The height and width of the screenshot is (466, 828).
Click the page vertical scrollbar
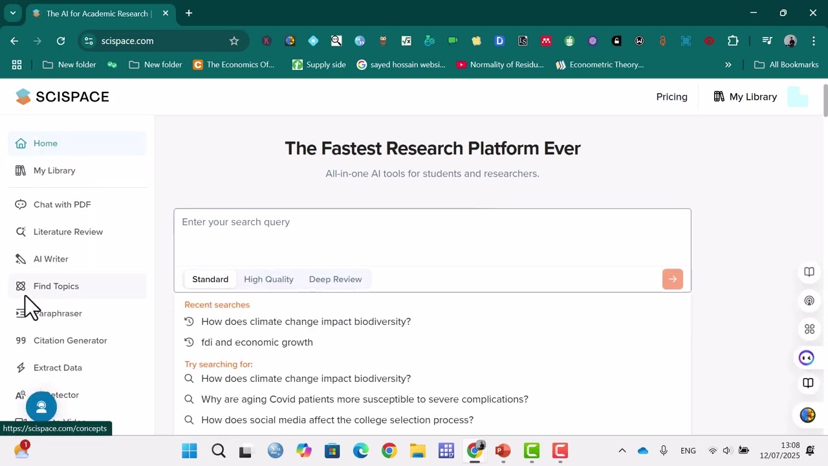[x=825, y=100]
